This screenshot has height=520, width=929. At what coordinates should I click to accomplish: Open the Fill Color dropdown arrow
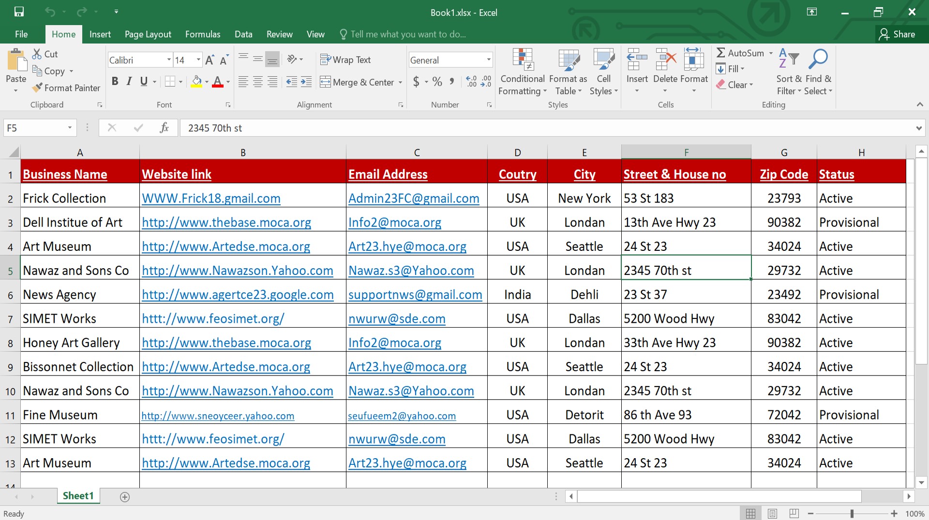[x=206, y=82]
